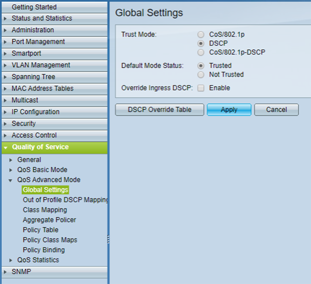Select DSCP trust mode radio

click(x=201, y=43)
